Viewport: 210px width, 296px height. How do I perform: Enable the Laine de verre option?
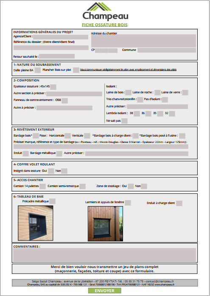185,92
